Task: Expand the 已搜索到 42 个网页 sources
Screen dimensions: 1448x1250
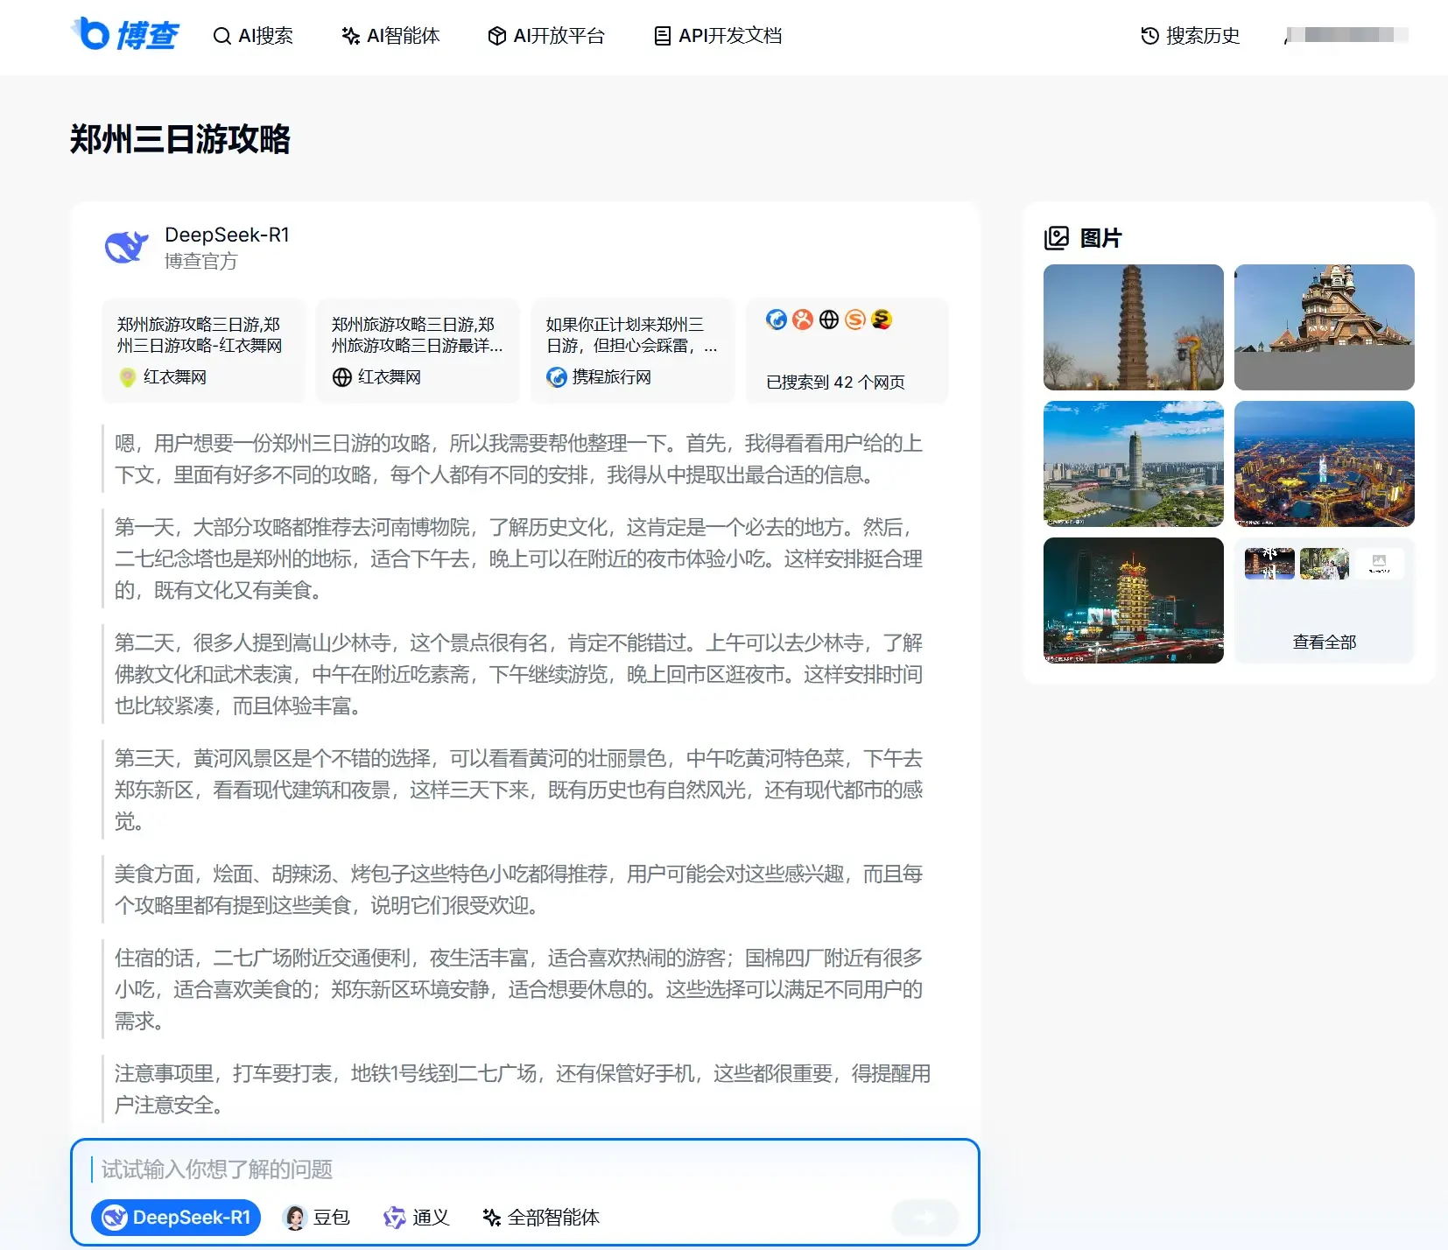Action: point(847,350)
